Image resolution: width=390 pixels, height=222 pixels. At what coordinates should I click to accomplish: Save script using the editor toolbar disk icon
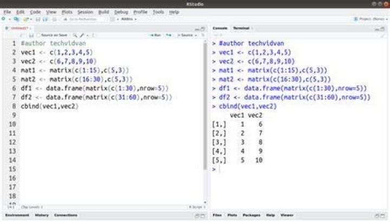[x=31, y=35]
